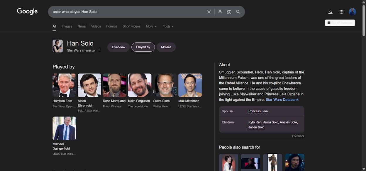
Task: Click inside the search query field
Action: (128, 12)
